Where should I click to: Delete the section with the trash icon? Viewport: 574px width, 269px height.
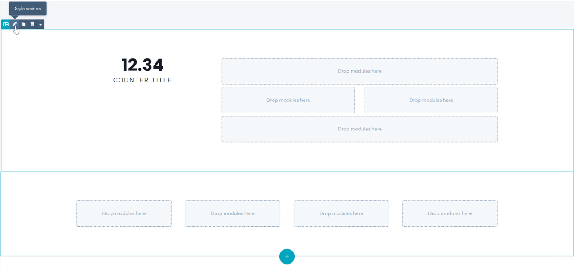[x=32, y=24]
